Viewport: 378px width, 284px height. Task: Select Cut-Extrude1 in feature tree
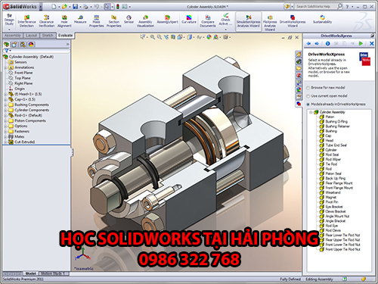coord(25,142)
